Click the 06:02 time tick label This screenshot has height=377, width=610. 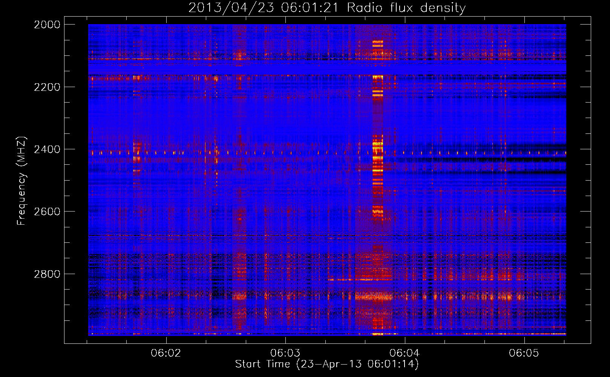[x=166, y=353]
